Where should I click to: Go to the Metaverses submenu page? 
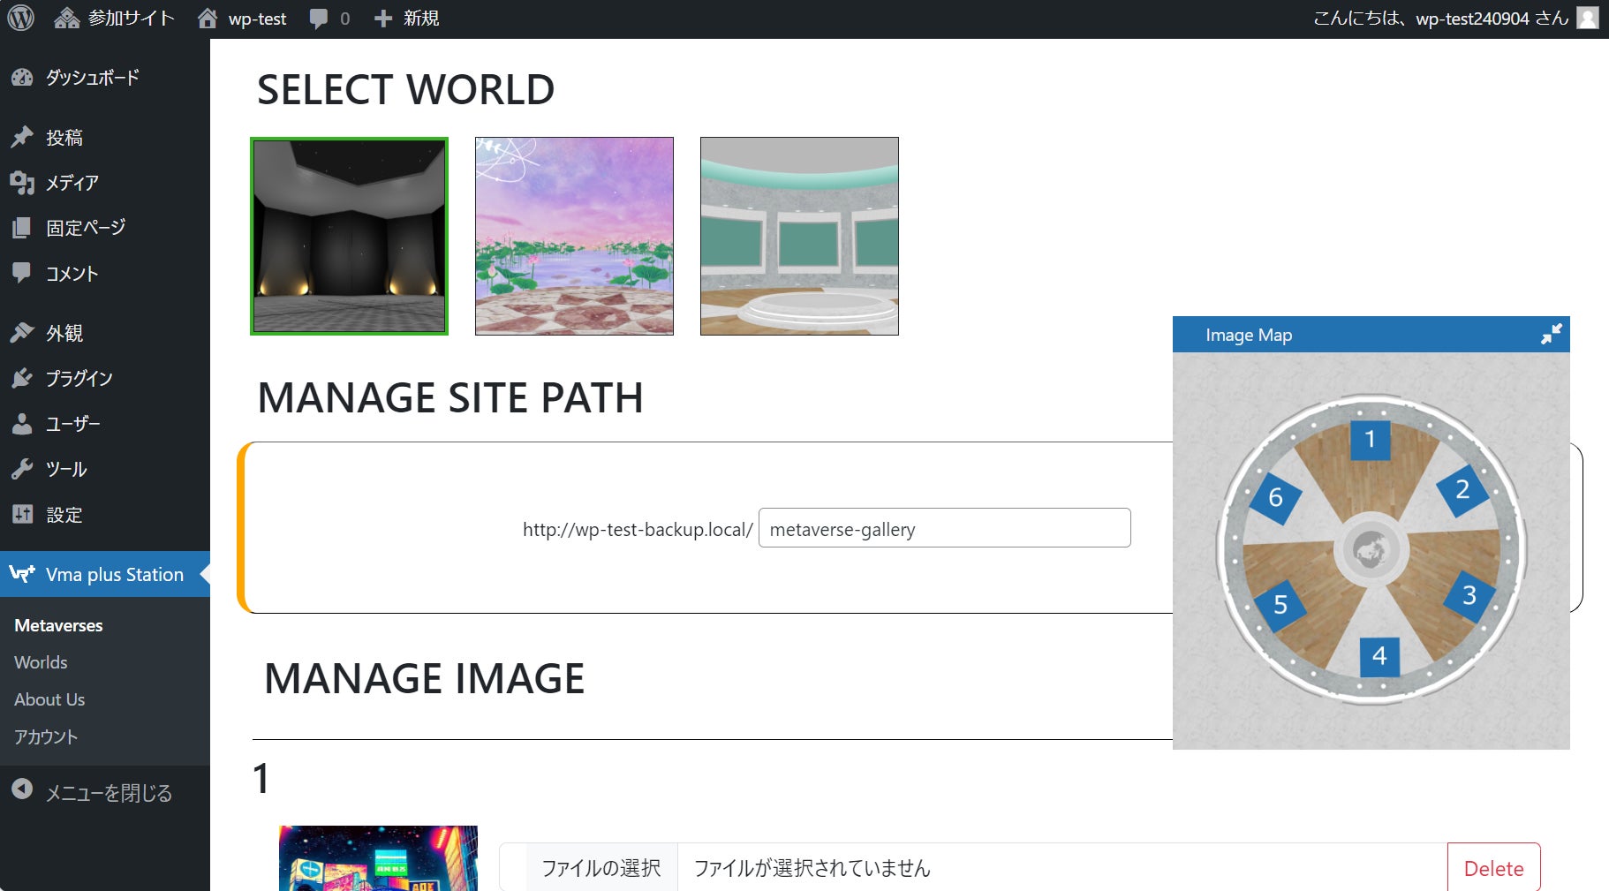tap(58, 625)
